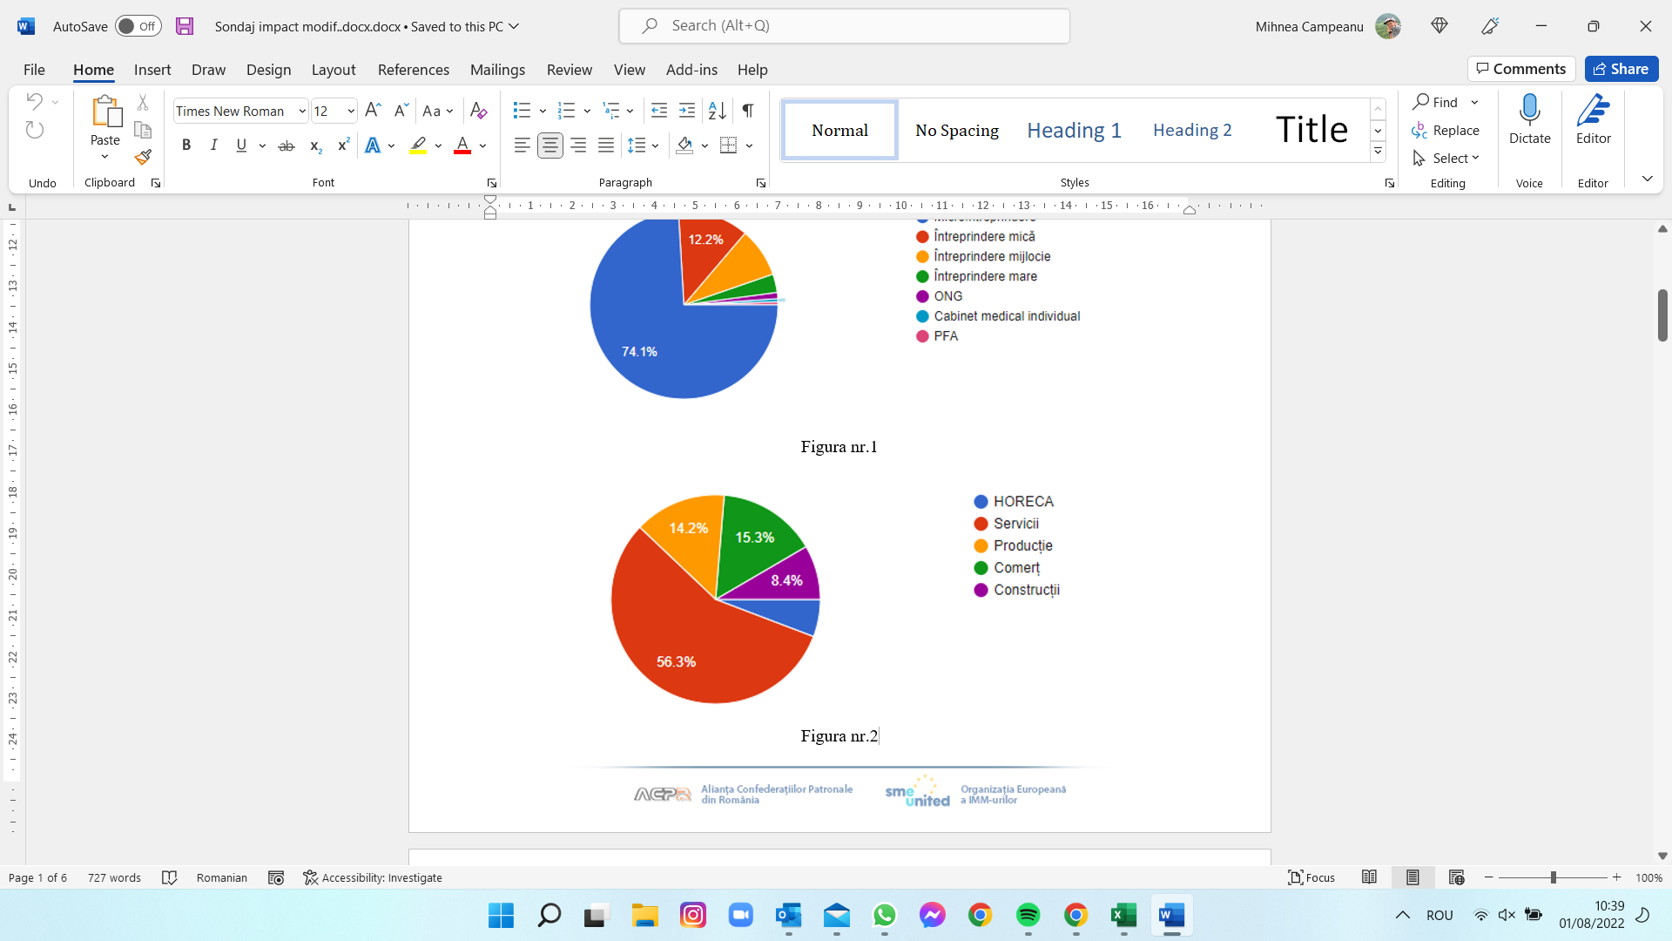This screenshot has height=941, width=1672.
Task: Click the Sort icon in Paragraph group
Action: point(717,111)
